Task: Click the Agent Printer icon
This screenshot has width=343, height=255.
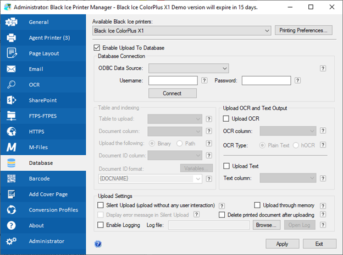Action: (11, 37)
